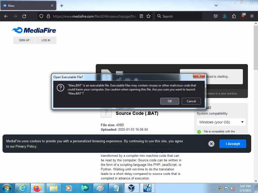The image size is (258, 193).
Task: Open a new tab with plus button
Action: [x=61, y=6]
